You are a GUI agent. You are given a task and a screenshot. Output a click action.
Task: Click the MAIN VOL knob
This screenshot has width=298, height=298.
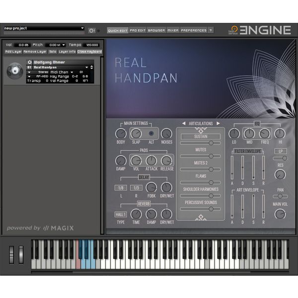click(280, 214)
